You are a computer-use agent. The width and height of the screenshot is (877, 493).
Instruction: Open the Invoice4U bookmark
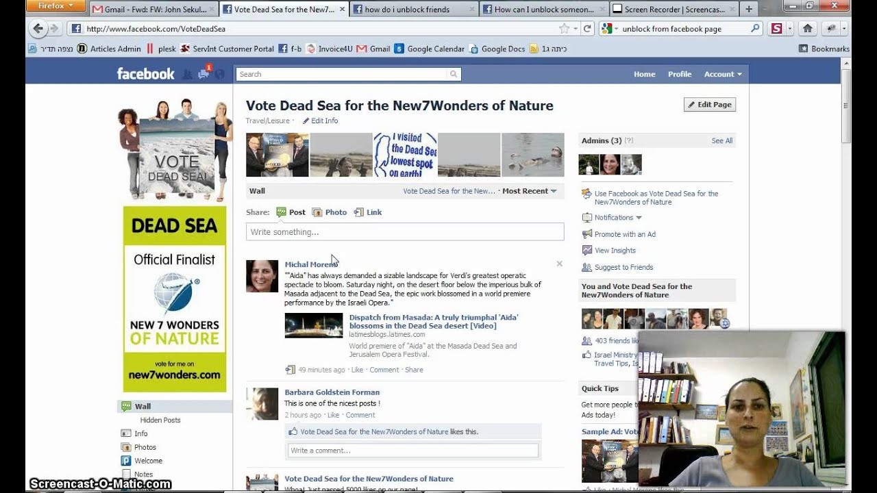pos(328,49)
